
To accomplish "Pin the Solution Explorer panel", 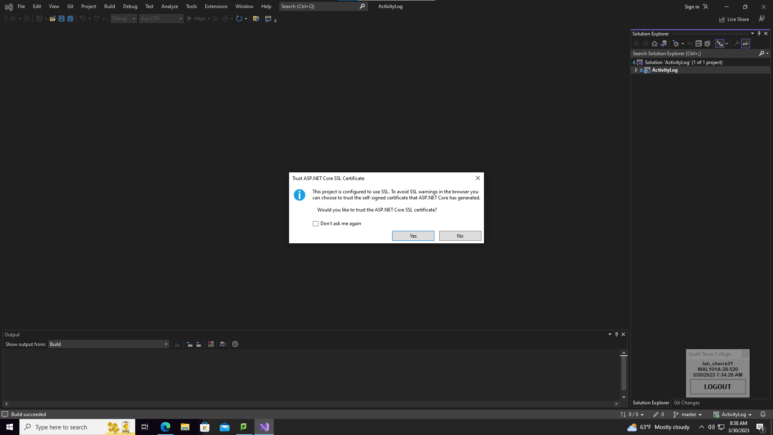I will coord(759,33).
